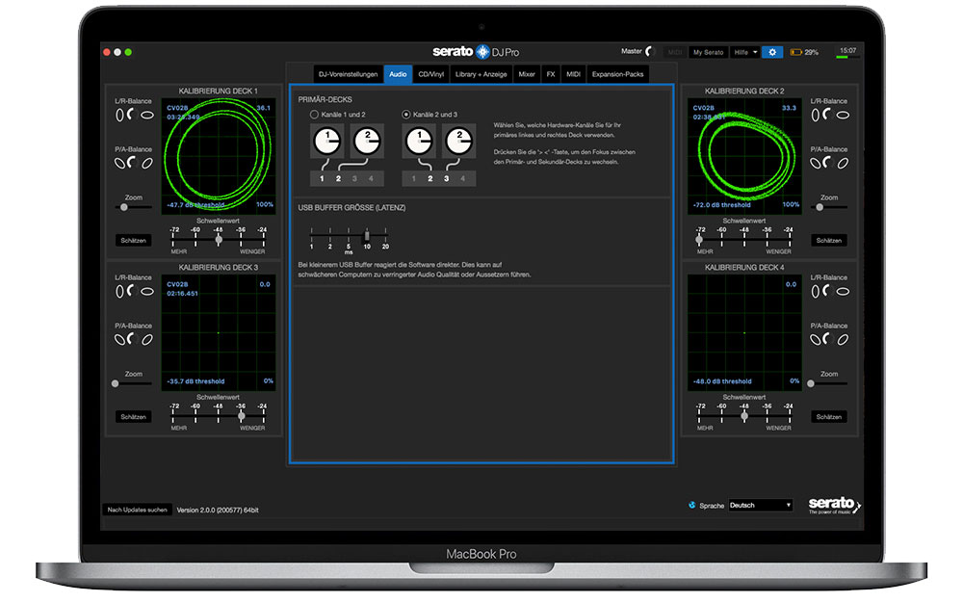Open the Sprache Deutsch language dropdown
The height and width of the screenshot is (602, 963).
pyautogui.click(x=761, y=505)
